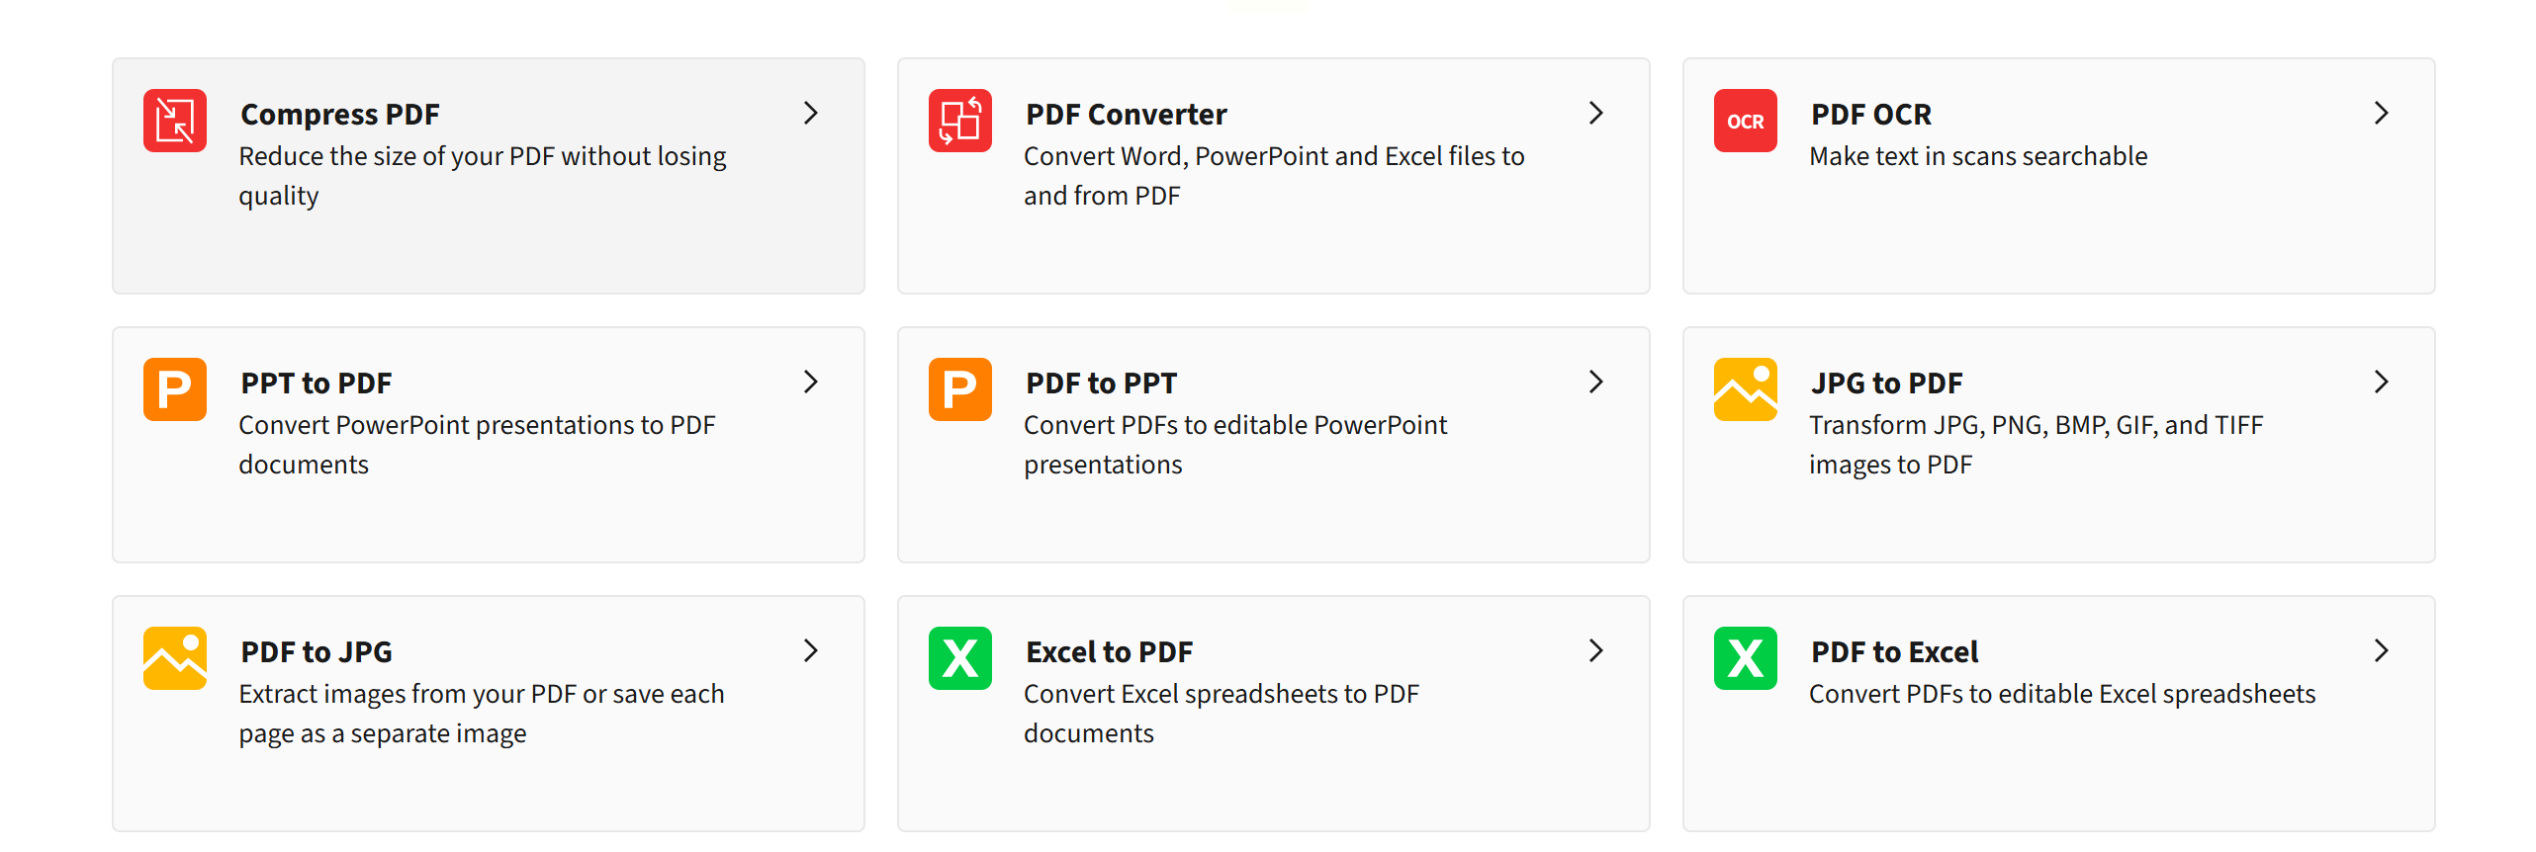Open the PDF to PPT title link
2536x852 pixels.
pos(1101,383)
